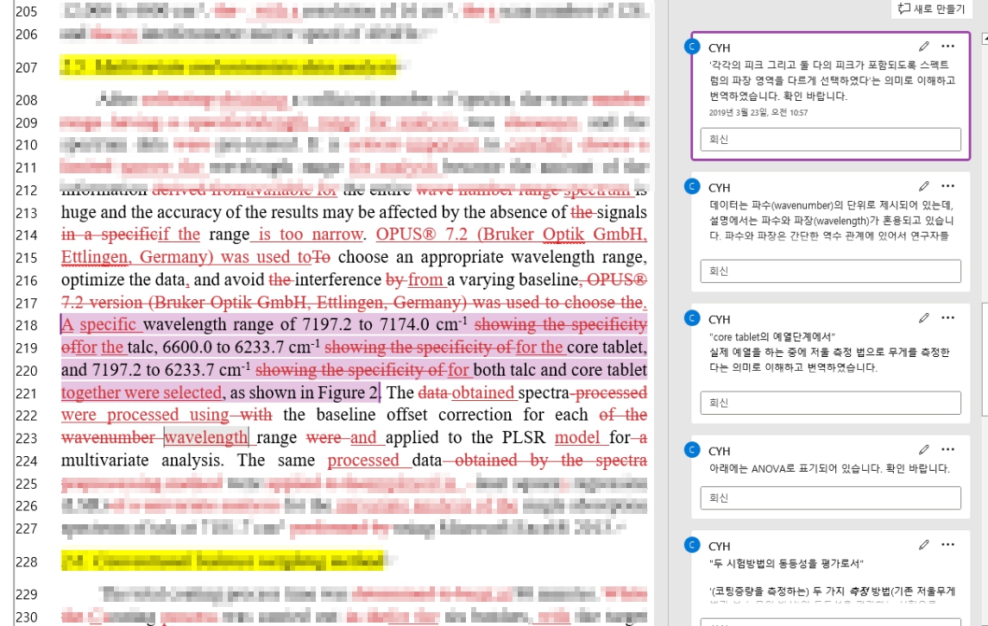Open more options on wavenumber comment
This screenshot has height=626, width=988.
(x=947, y=186)
